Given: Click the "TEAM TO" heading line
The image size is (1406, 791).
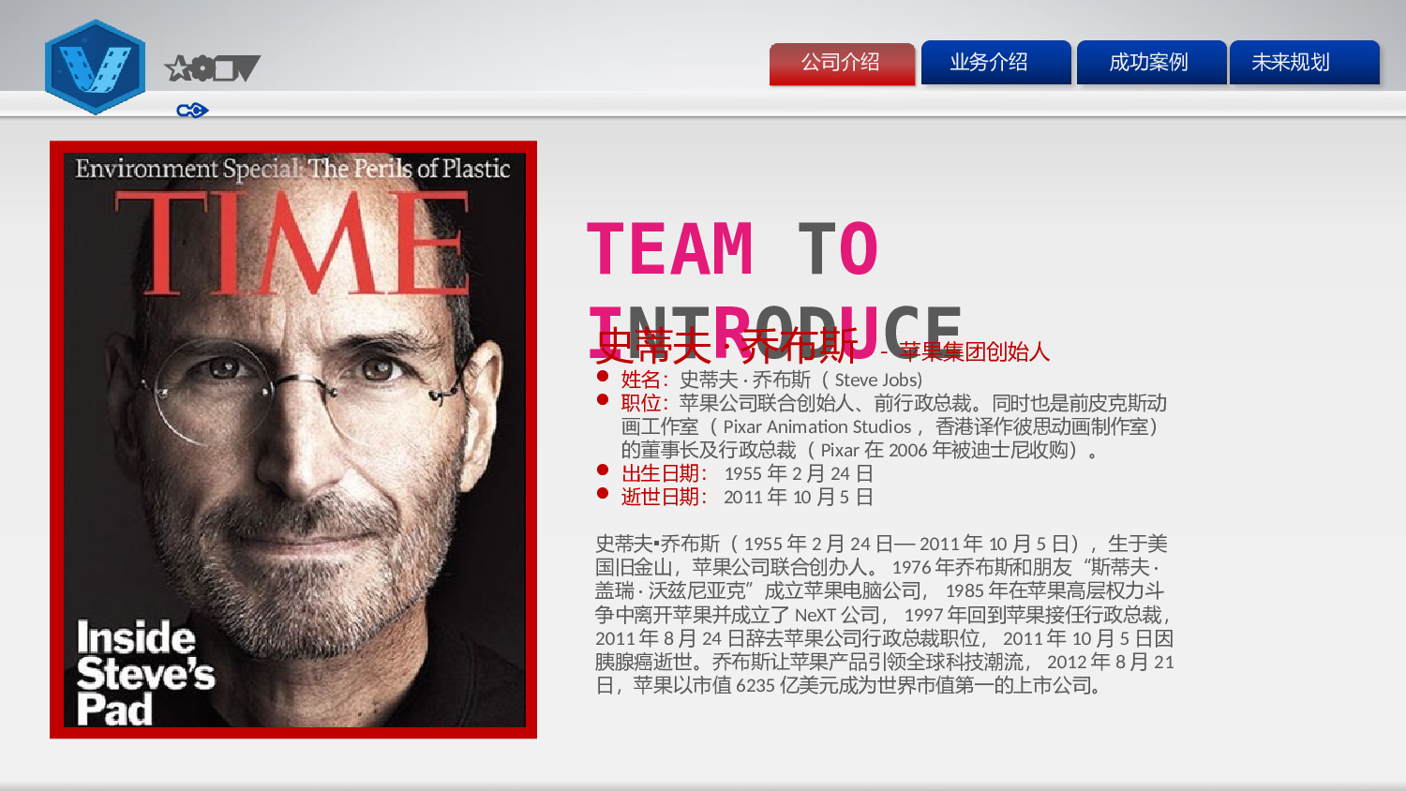Looking at the screenshot, I should 733,250.
